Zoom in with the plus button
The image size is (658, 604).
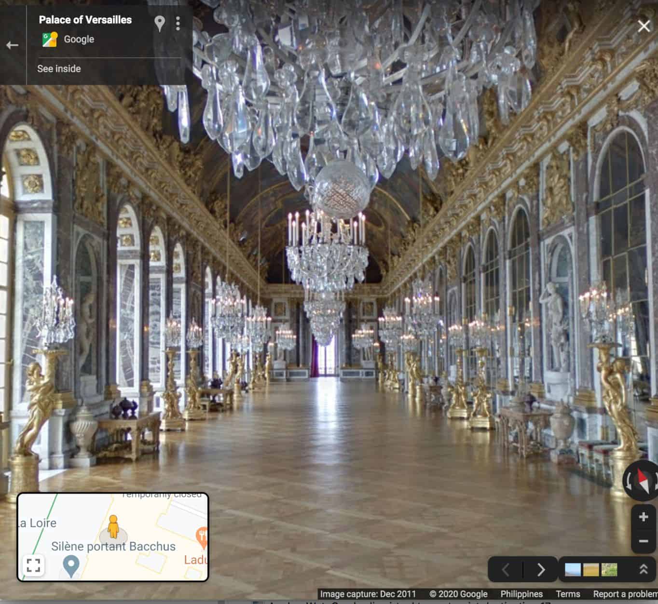click(x=643, y=517)
